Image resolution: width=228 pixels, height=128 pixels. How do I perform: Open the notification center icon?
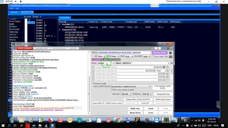click(222, 126)
